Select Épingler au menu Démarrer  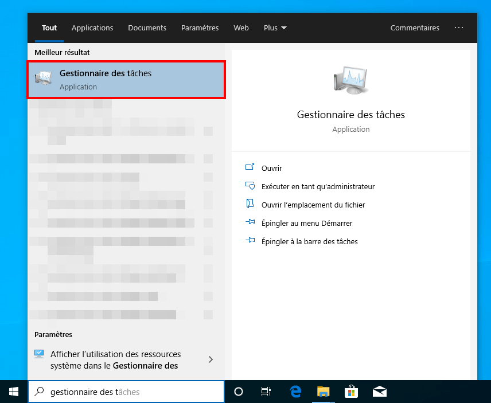click(307, 223)
